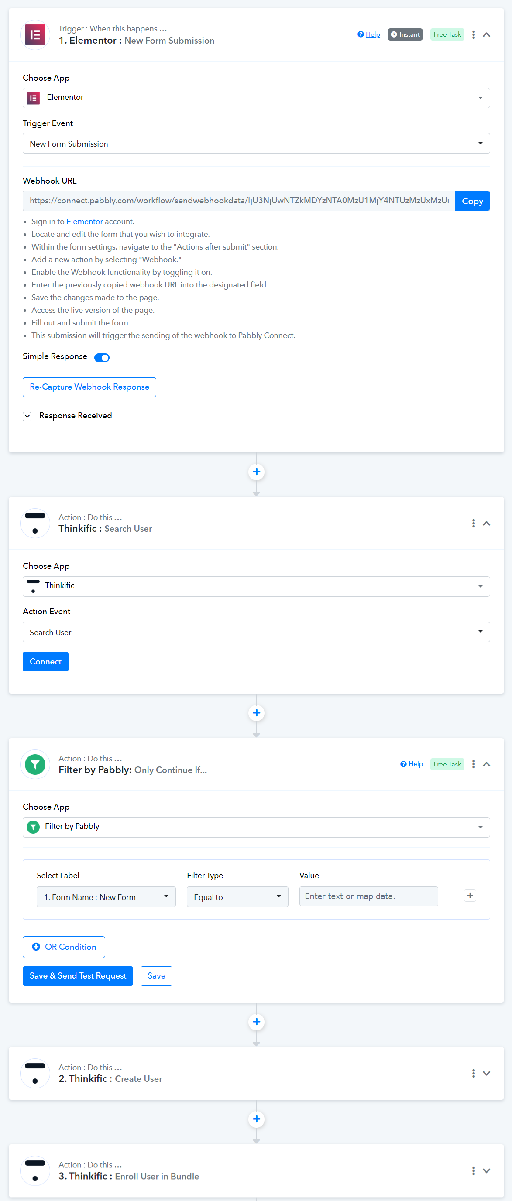The image size is (512, 1201).
Task: Expand the Thinkific Enroll User in Bundle step
Action: click(x=486, y=1171)
